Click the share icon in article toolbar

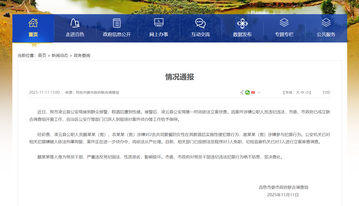[x=242, y=92]
